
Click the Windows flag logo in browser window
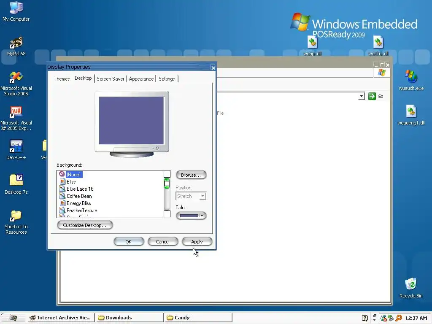click(x=381, y=73)
